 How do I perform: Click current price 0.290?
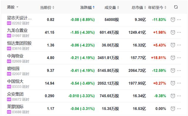(x=50, y=96)
